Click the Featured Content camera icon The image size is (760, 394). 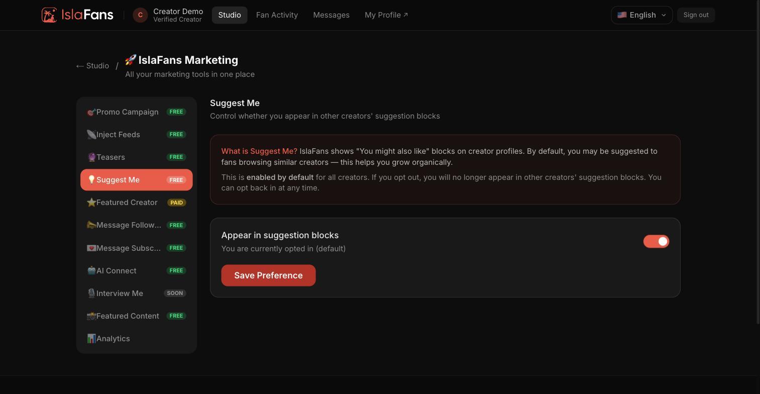91,316
